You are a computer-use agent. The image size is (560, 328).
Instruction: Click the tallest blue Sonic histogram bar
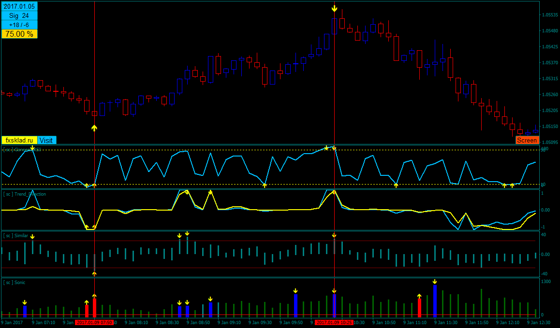[x=435, y=301]
